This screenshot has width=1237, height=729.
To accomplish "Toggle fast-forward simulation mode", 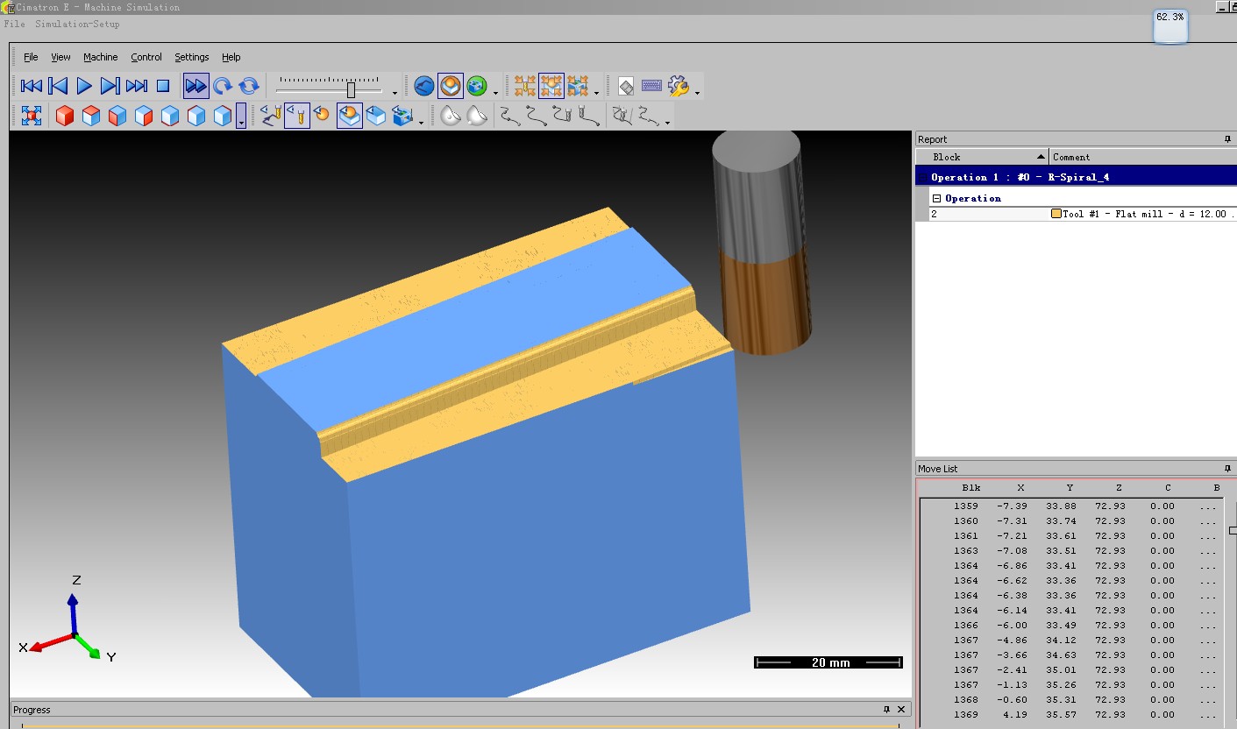I will pos(196,86).
